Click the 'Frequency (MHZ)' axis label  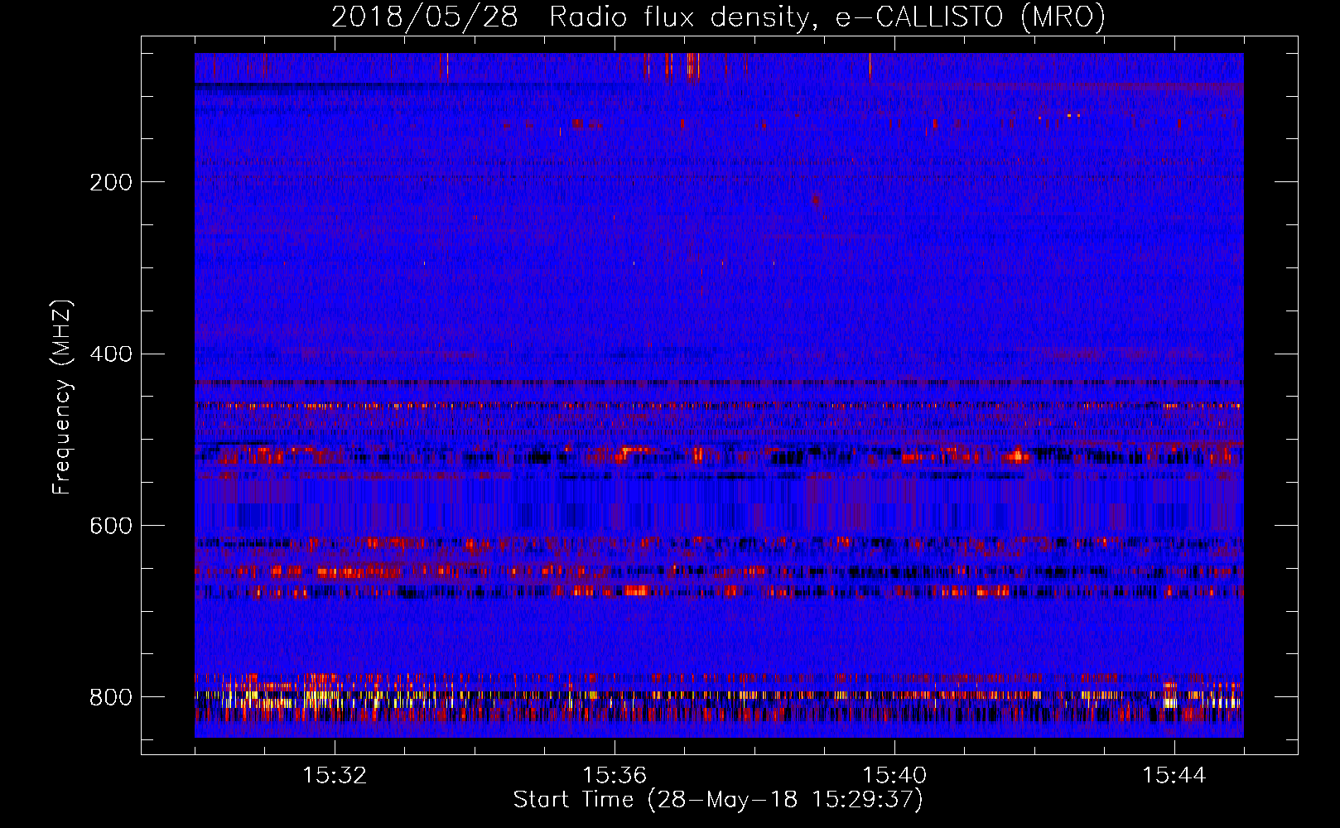tap(61, 397)
